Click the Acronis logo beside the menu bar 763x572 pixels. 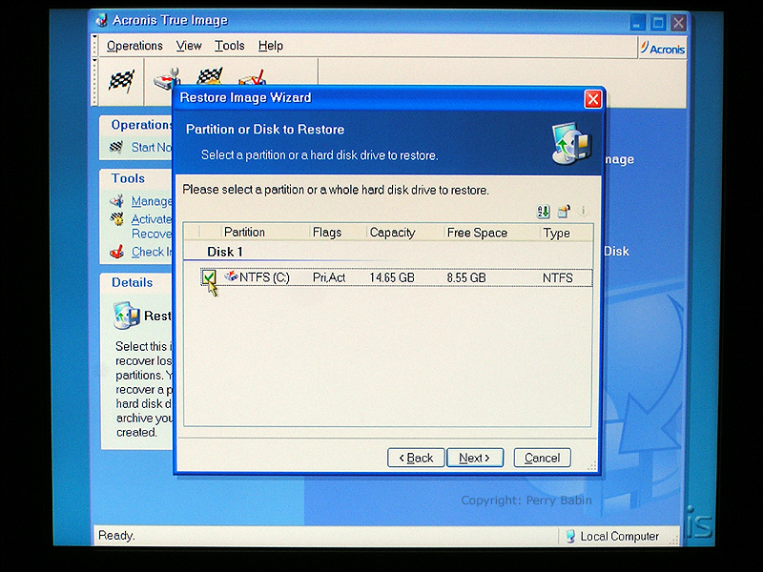pos(662,49)
